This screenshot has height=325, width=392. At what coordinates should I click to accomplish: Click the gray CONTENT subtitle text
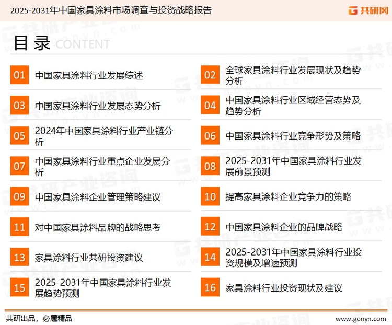tap(83, 44)
